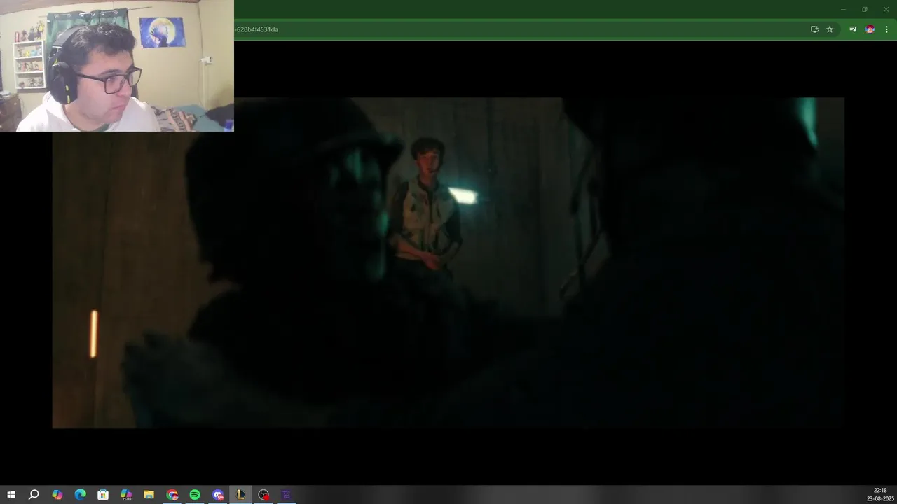Restore down the Chrome window
The image size is (897, 504).
(864, 9)
